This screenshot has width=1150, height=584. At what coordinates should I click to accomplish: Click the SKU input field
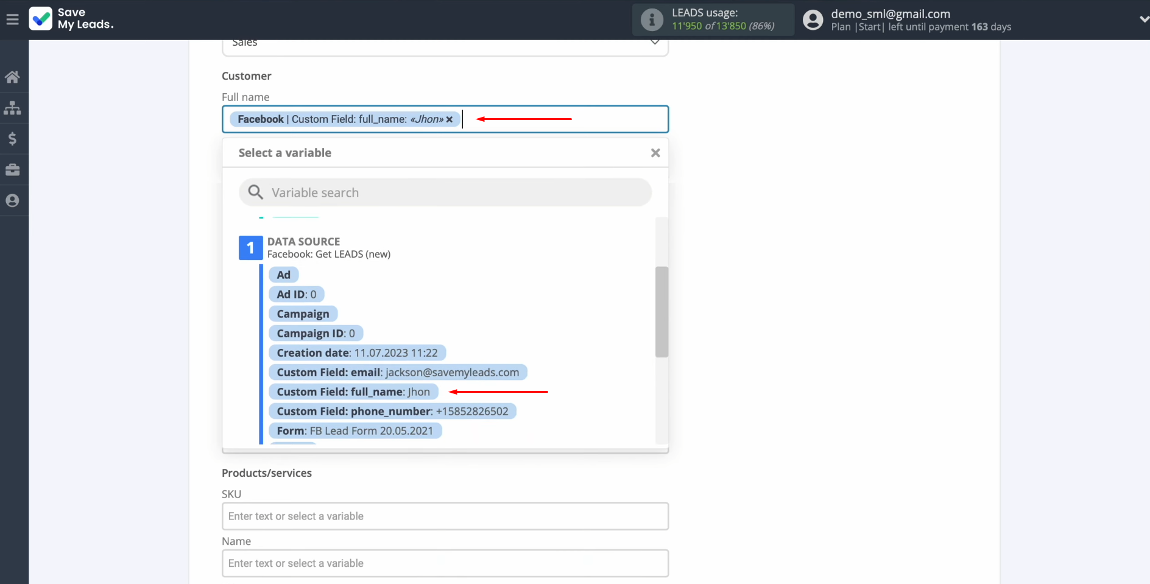pyautogui.click(x=445, y=516)
